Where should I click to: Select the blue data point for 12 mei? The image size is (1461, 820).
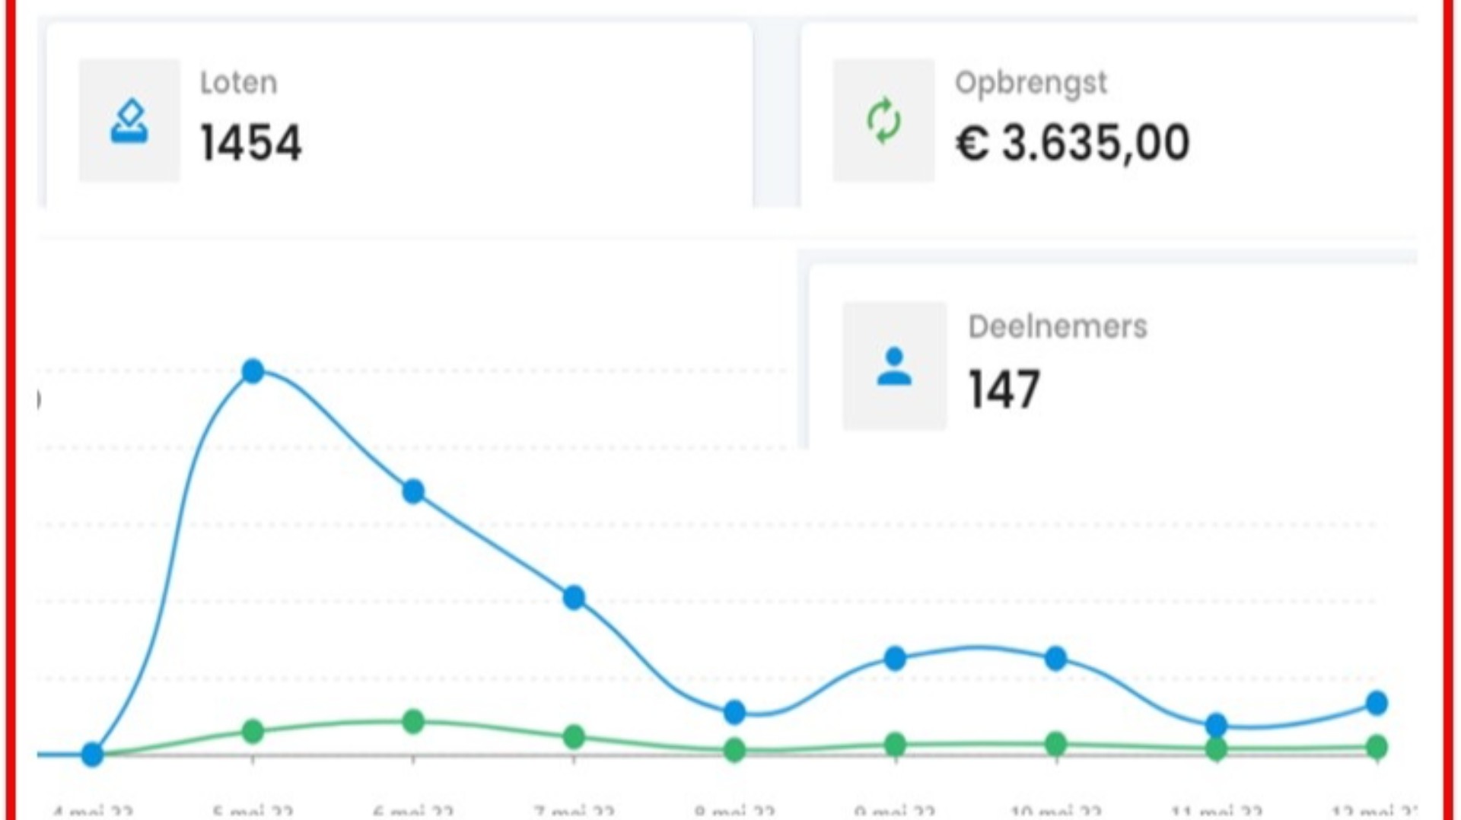pyautogui.click(x=1377, y=704)
